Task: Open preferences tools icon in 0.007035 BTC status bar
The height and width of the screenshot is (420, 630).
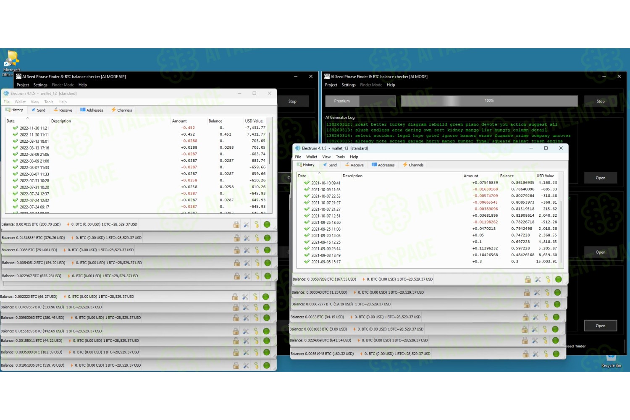Action: (247, 225)
